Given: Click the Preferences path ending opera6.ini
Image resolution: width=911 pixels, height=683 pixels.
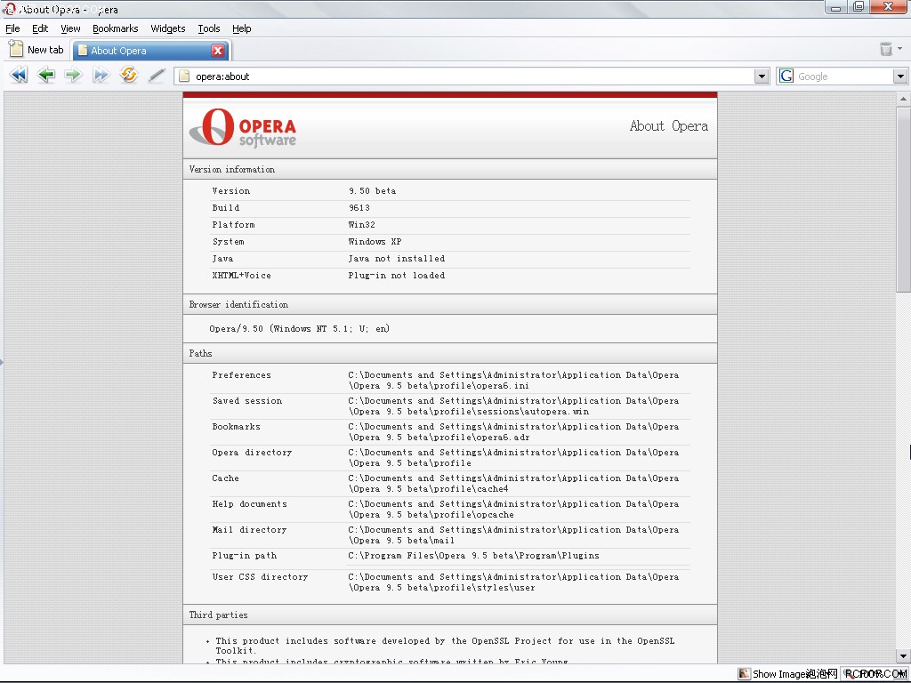Looking at the screenshot, I should pos(513,381).
